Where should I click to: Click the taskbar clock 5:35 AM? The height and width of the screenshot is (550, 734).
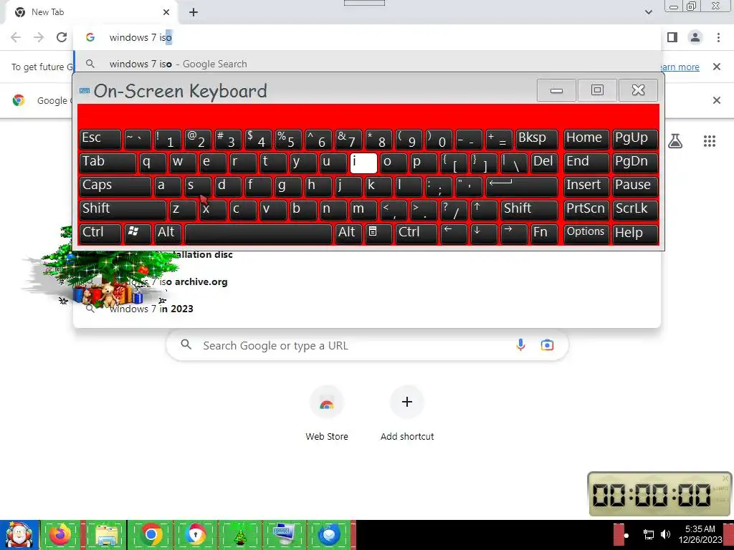click(700, 529)
